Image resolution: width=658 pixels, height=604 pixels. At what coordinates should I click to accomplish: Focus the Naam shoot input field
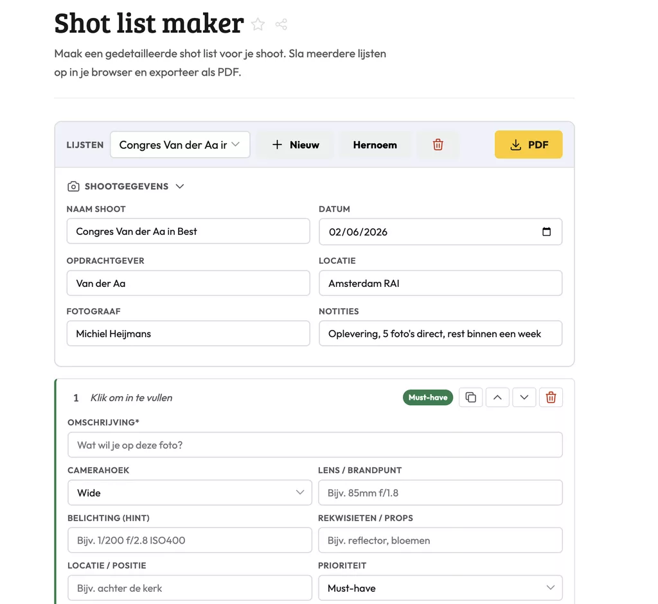pyautogui.click(x=188, y=231)
